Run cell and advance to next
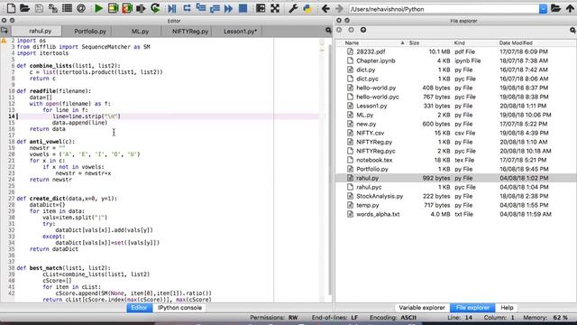577x325 pixels. (127, 8)
